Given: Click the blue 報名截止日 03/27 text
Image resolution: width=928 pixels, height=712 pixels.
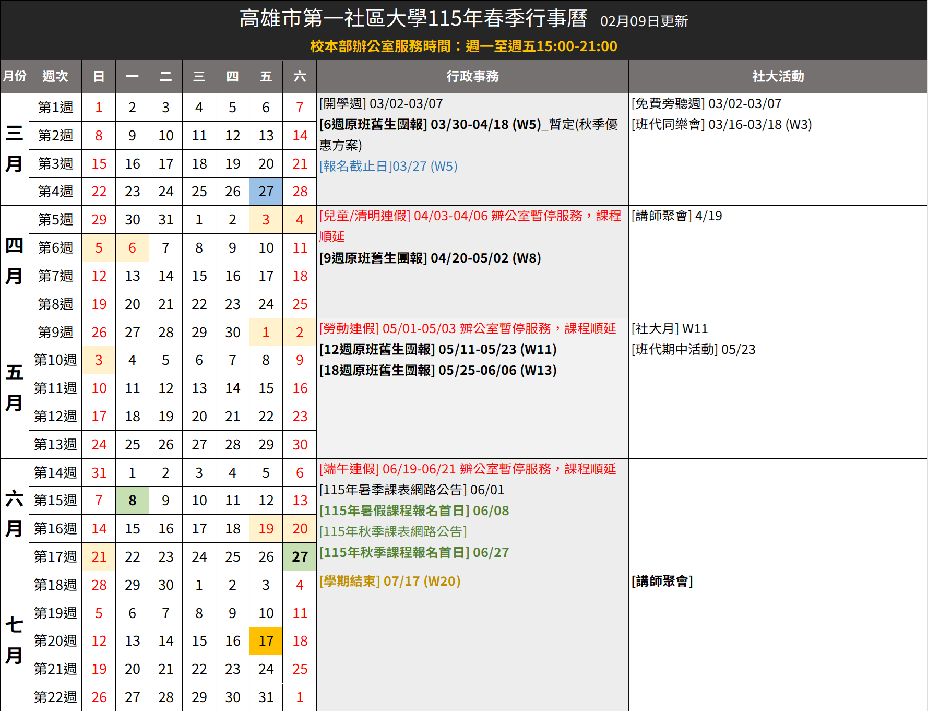Looking at the screenshot, I should pos(388,167).
